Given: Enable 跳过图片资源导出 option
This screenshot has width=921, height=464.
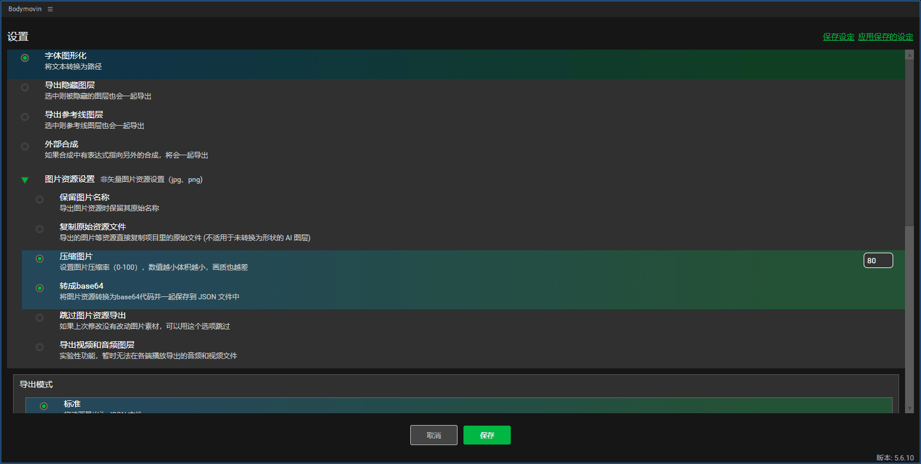Looking at the screenshot, I should (40, 318).
